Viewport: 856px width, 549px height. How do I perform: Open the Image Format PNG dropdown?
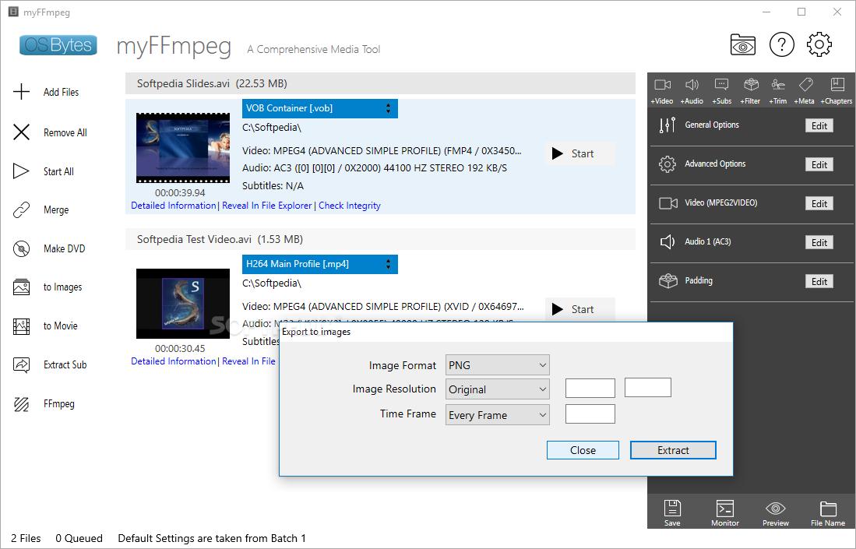498,365
